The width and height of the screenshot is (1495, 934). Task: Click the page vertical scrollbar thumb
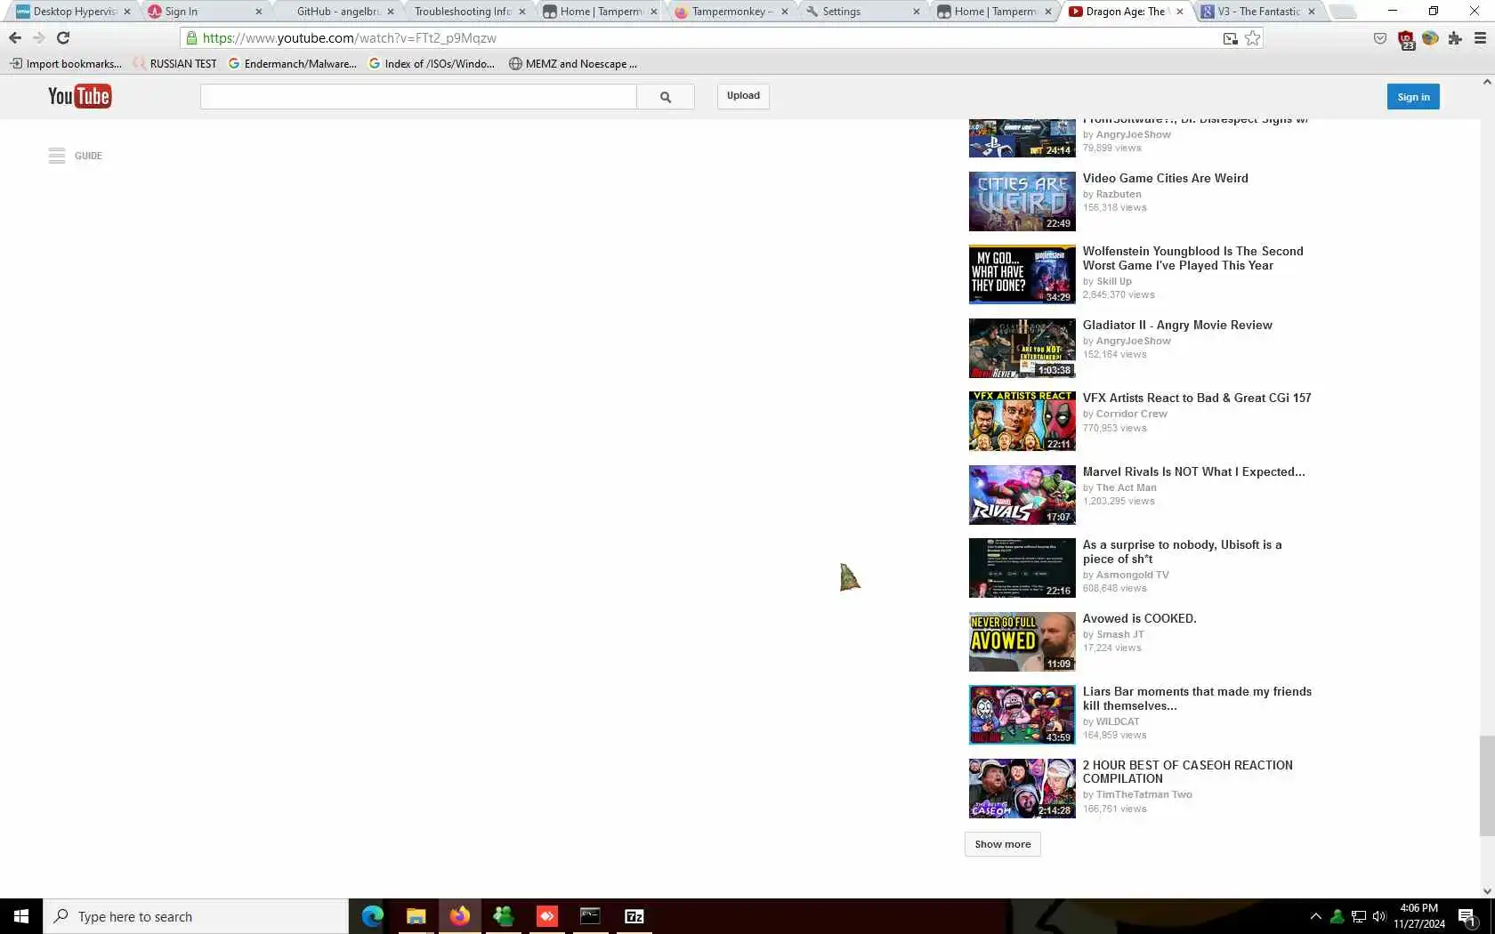(x=1487, y=785)
